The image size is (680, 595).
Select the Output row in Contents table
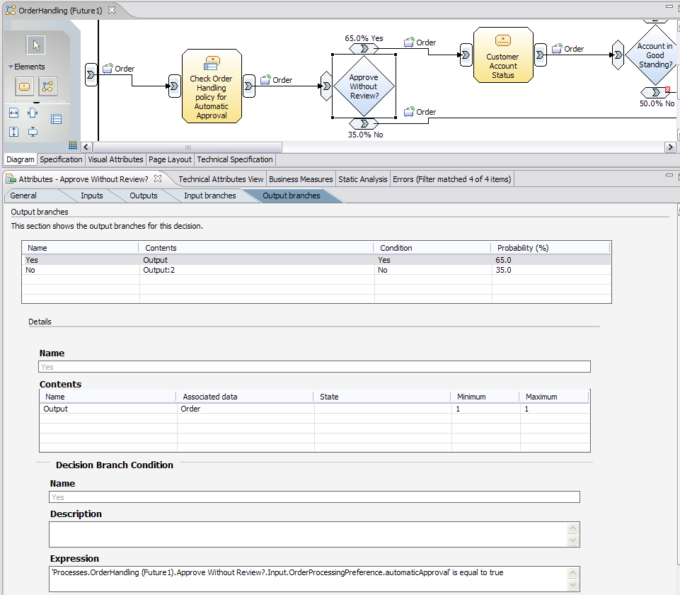pyautogui.click(x=314, y=409)
